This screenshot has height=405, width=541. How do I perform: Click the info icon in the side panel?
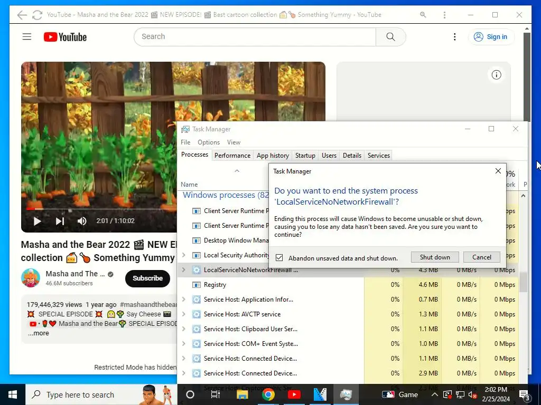pos(496,75)
